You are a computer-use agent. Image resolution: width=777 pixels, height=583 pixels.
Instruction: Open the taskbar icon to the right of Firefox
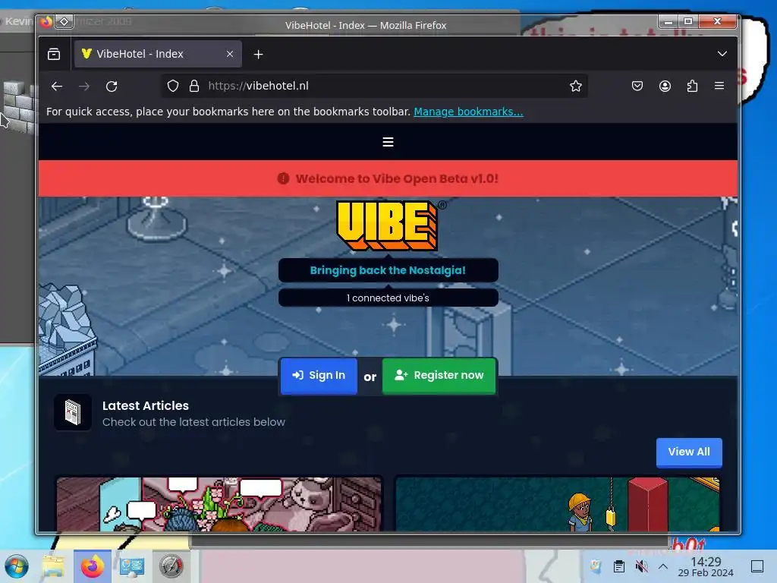pos(132,566)
